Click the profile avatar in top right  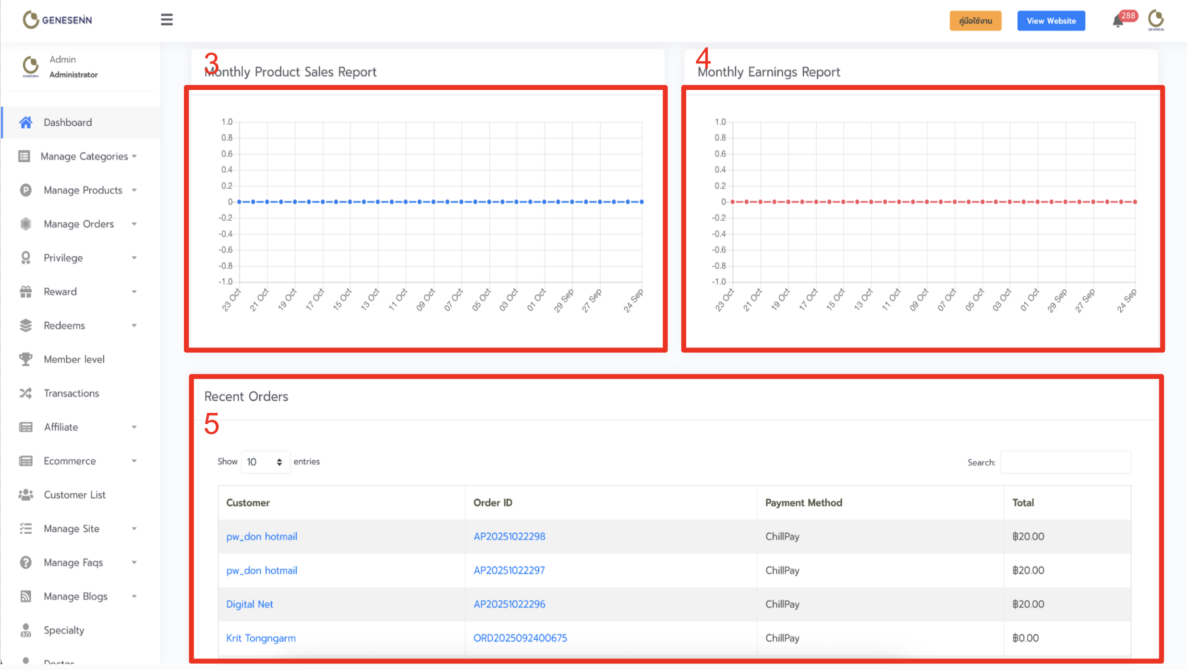pyautogui.click(x=1156, y=20)
